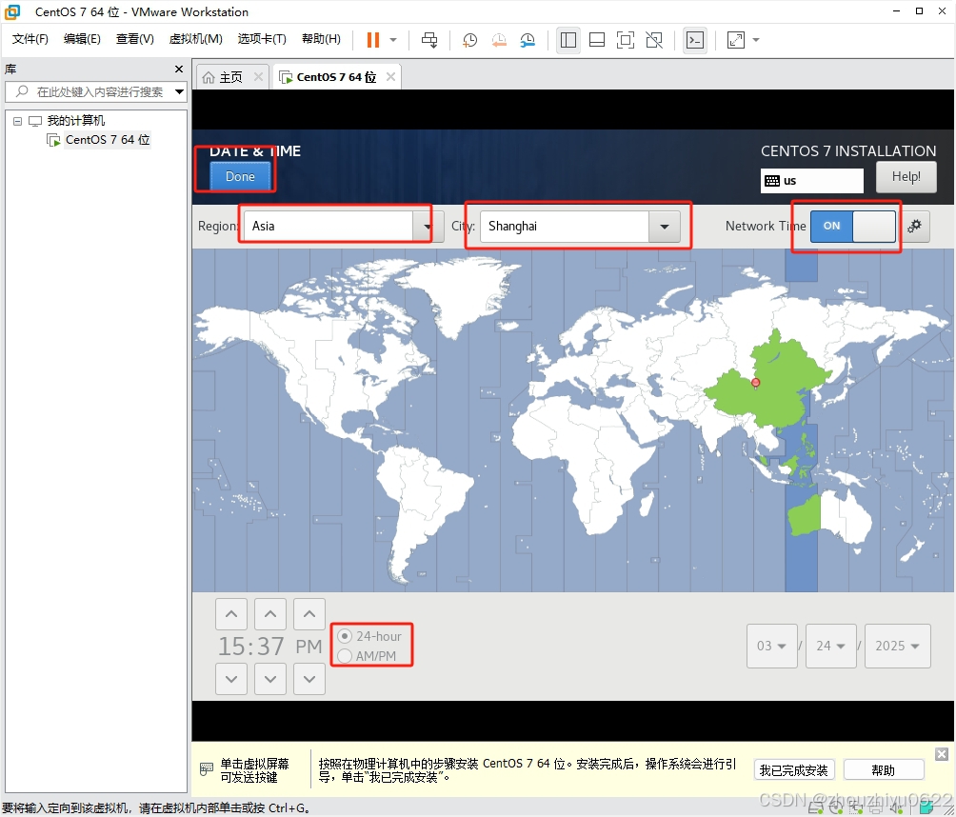Viewport: 956px width, 817px height.
Task: Increase the minutes with the up arrow
Action: tap(270, 614)
